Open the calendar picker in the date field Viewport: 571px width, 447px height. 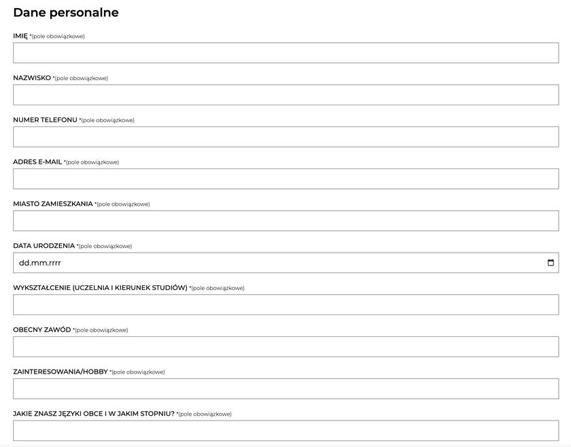[x=551, y=263]
